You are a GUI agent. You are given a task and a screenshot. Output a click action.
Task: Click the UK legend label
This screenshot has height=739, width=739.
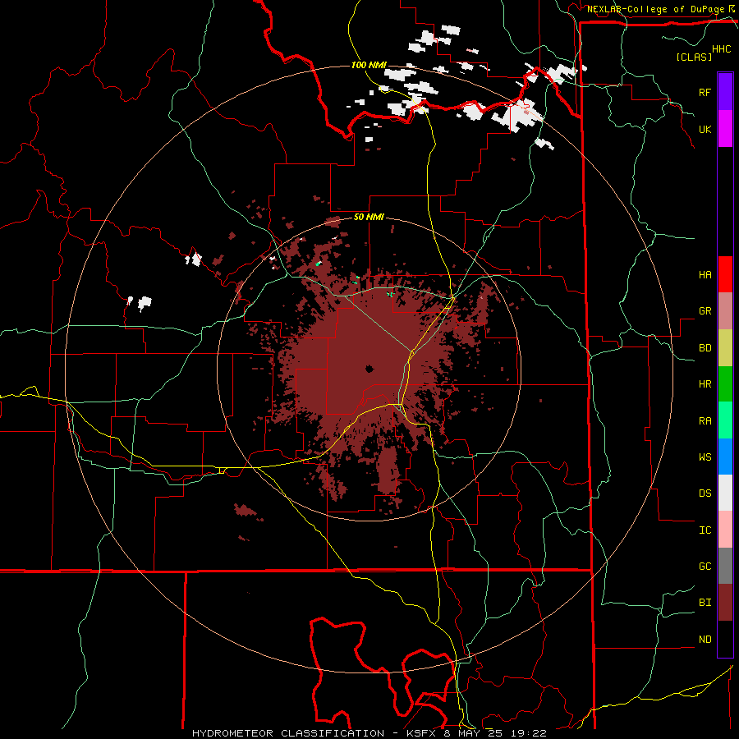(x=705, y=129)
